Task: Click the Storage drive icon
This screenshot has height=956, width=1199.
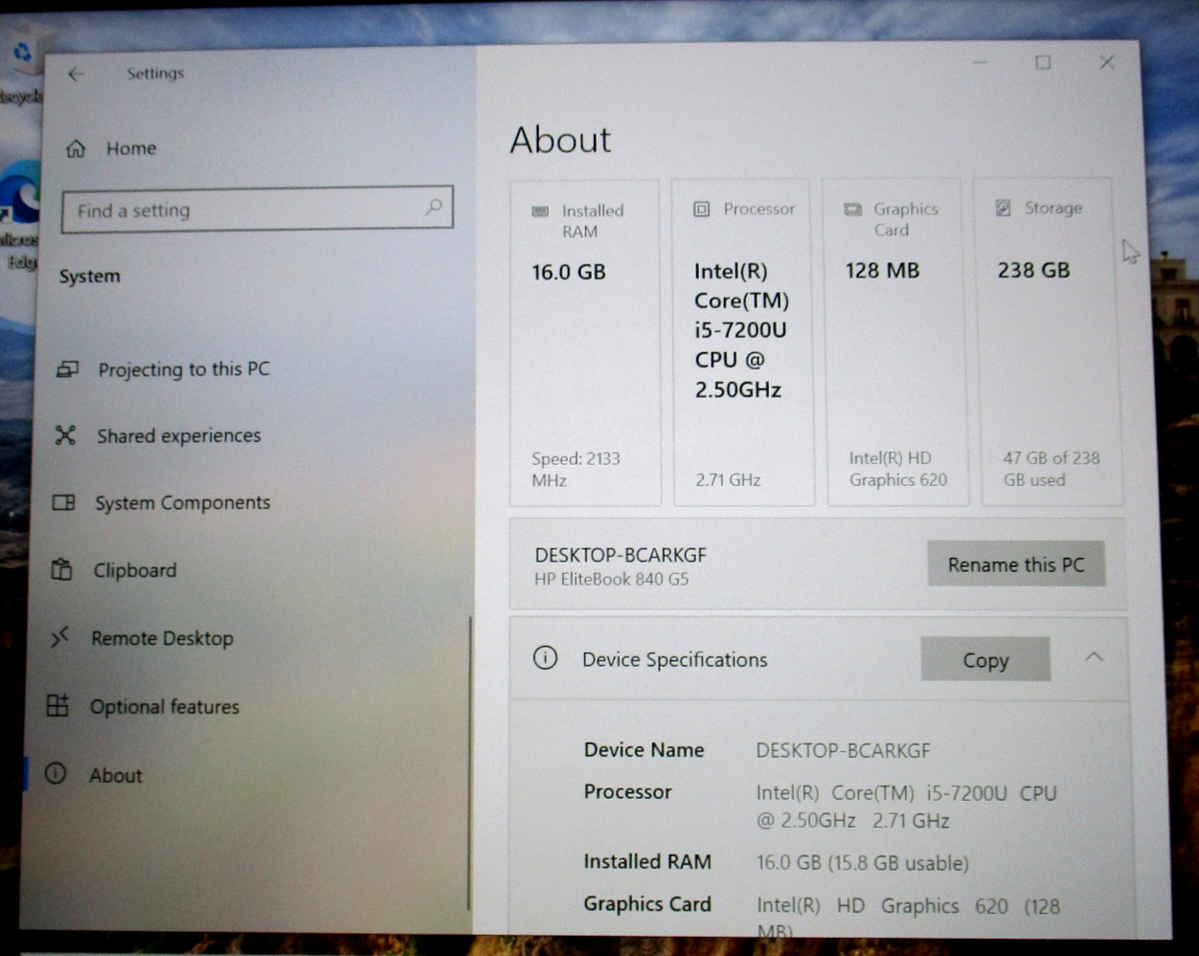Action: pos(1003,208)
